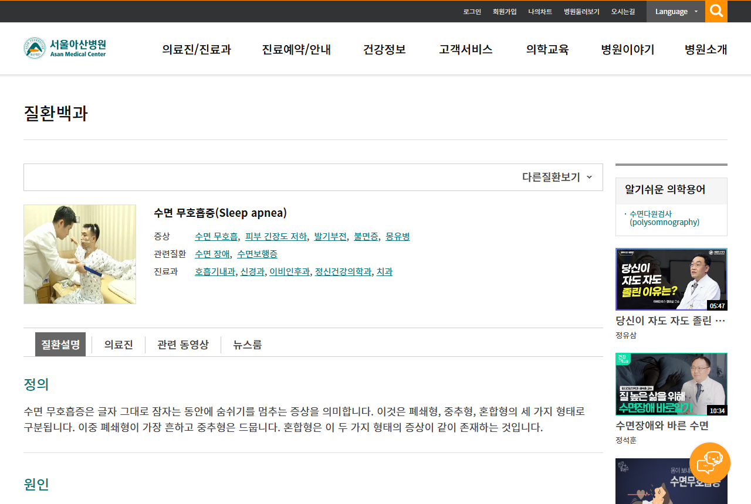Image resolution: width=751 pixels, height=504 pixels.
Task: Click the 원인 section heading
Action: 36,484
